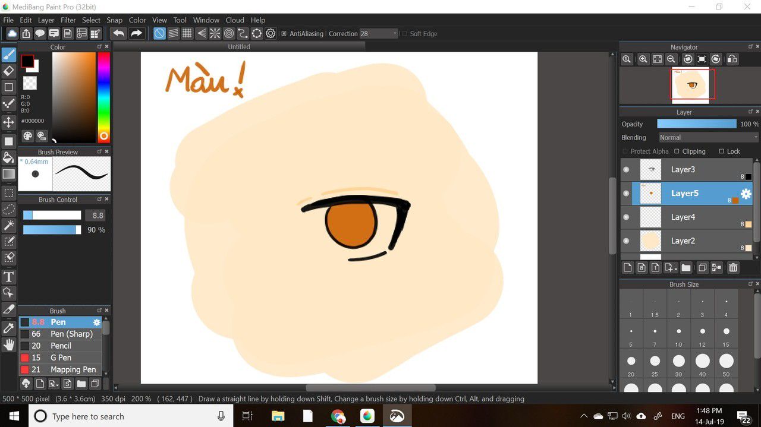Toggle the AntiAliasing checkbox

284,34
